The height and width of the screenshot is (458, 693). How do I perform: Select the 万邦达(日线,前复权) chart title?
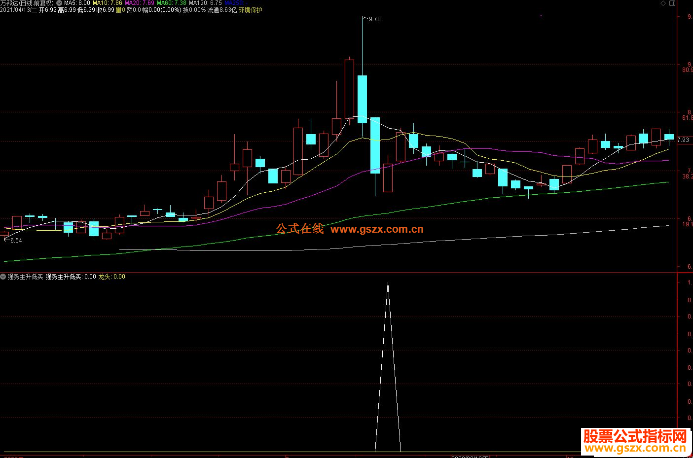pos(27,3)
